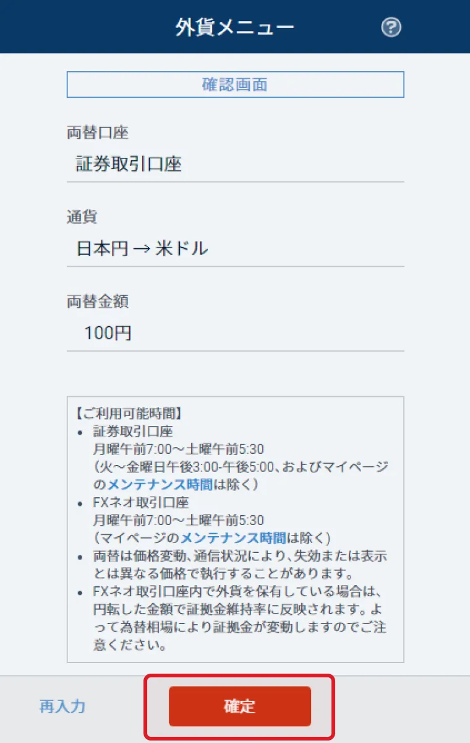Viewport: 470px width, 743px height.
Task: Click the 両替口座 field label
Action: coord(98,132)
